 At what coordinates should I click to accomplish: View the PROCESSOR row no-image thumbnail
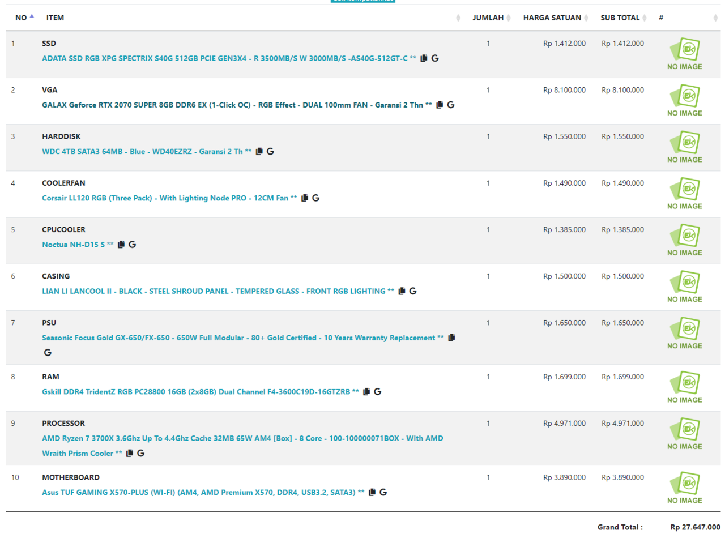tap(684, 433)
